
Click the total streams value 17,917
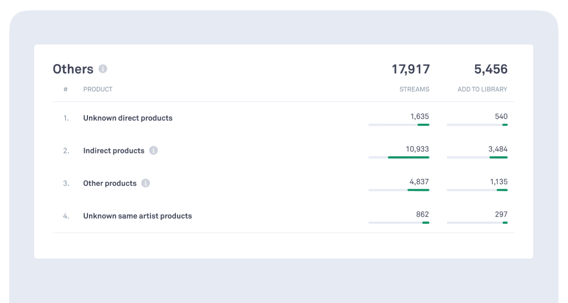pyautogui.click(x=411, y=70)
